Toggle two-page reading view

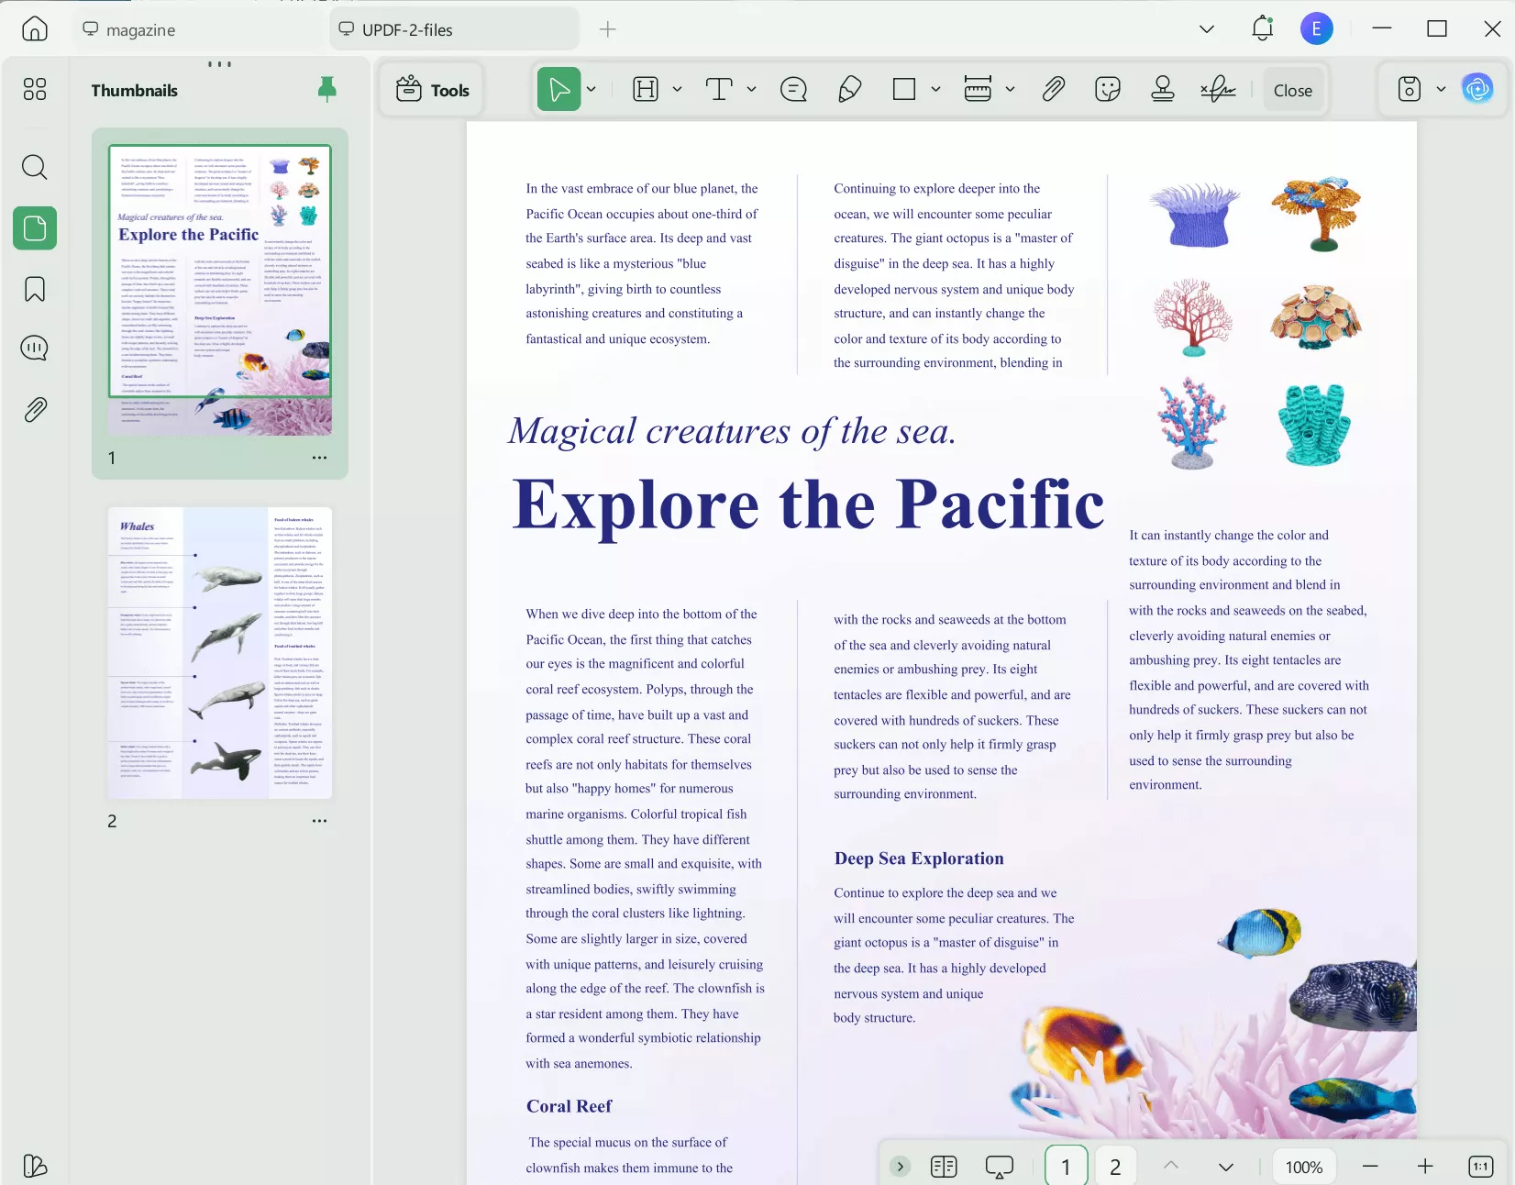point(943,1167)
